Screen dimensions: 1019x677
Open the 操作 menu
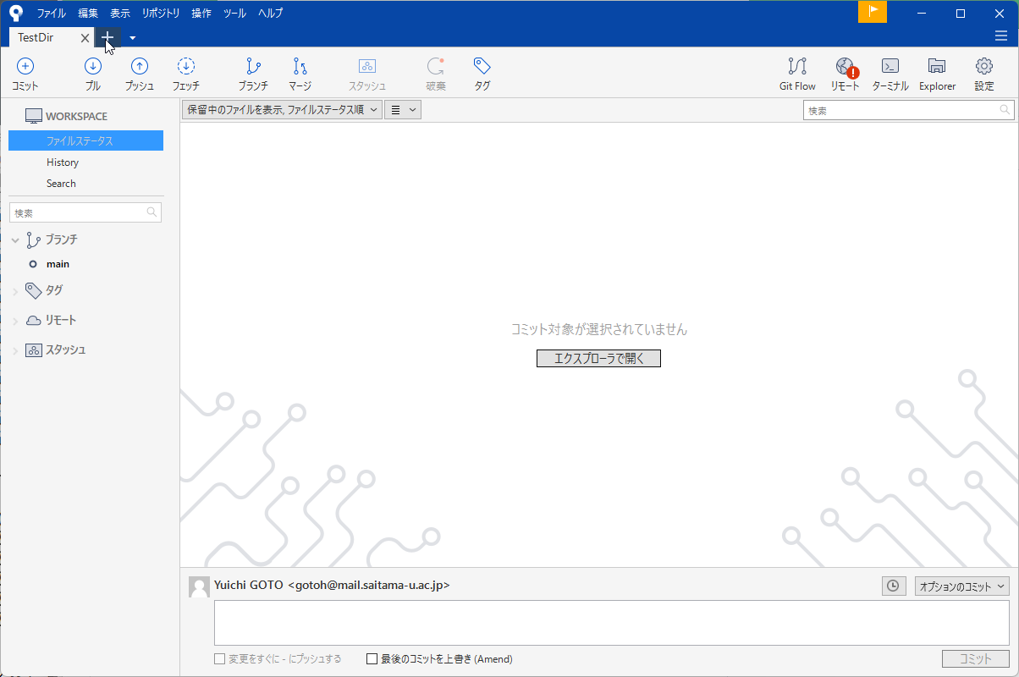pos(201,14)
